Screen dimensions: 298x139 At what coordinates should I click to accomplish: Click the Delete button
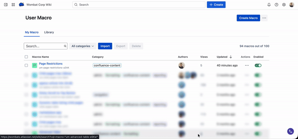coord(136,46)
